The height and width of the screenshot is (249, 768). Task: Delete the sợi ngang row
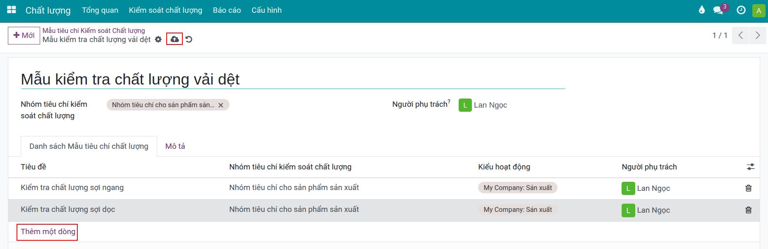click(748, 188)
